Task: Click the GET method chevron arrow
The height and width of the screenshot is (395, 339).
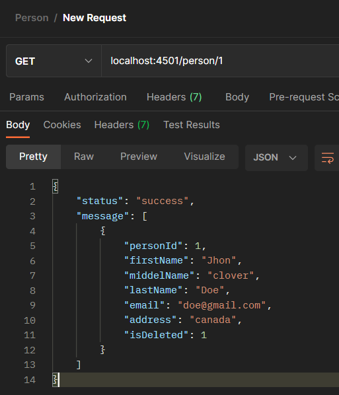Action: pyautogui.click(x=88, y=61)
